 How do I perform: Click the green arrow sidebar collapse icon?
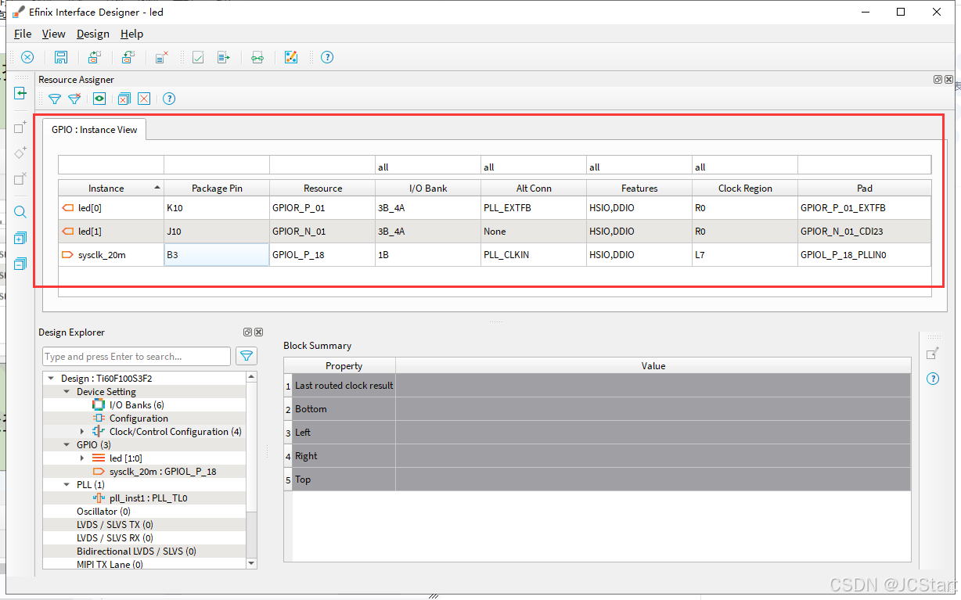[x=20, y=93]
